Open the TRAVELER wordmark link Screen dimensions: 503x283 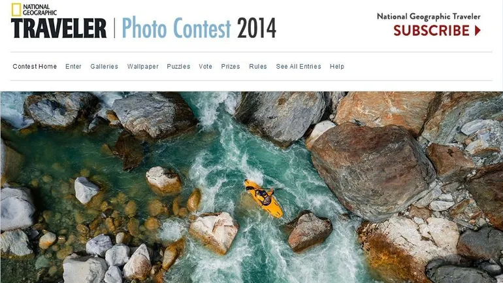point(59,28)
